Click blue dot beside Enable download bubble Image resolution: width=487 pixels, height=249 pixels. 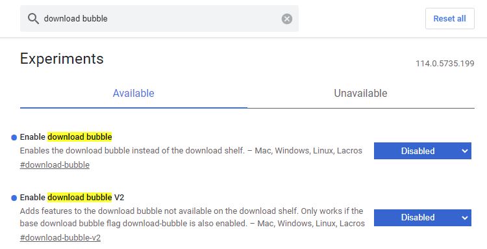coord(14,137)
